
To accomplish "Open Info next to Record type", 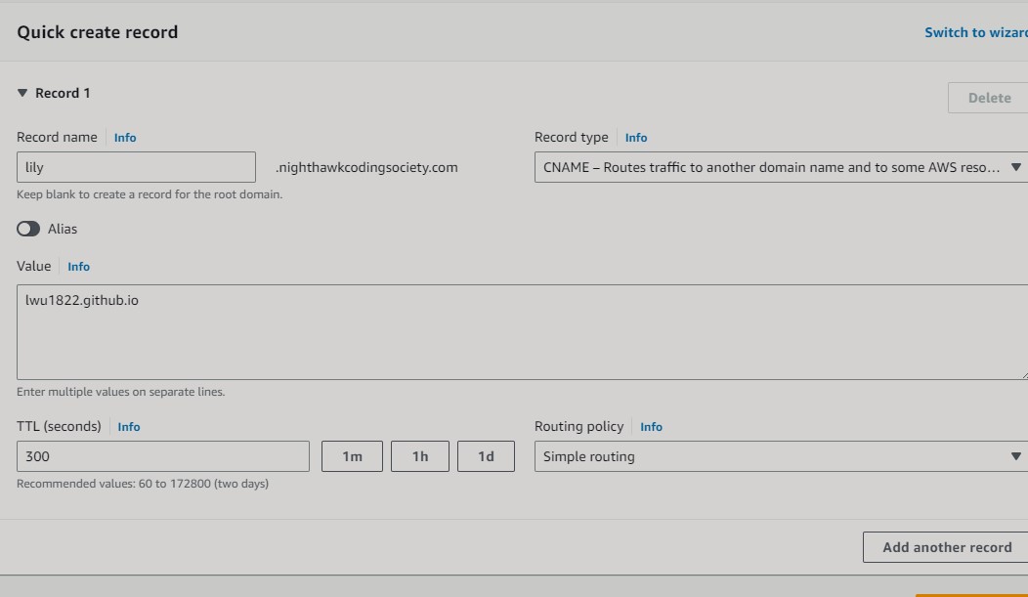I will pyautogui.click(x=635, y=138).
